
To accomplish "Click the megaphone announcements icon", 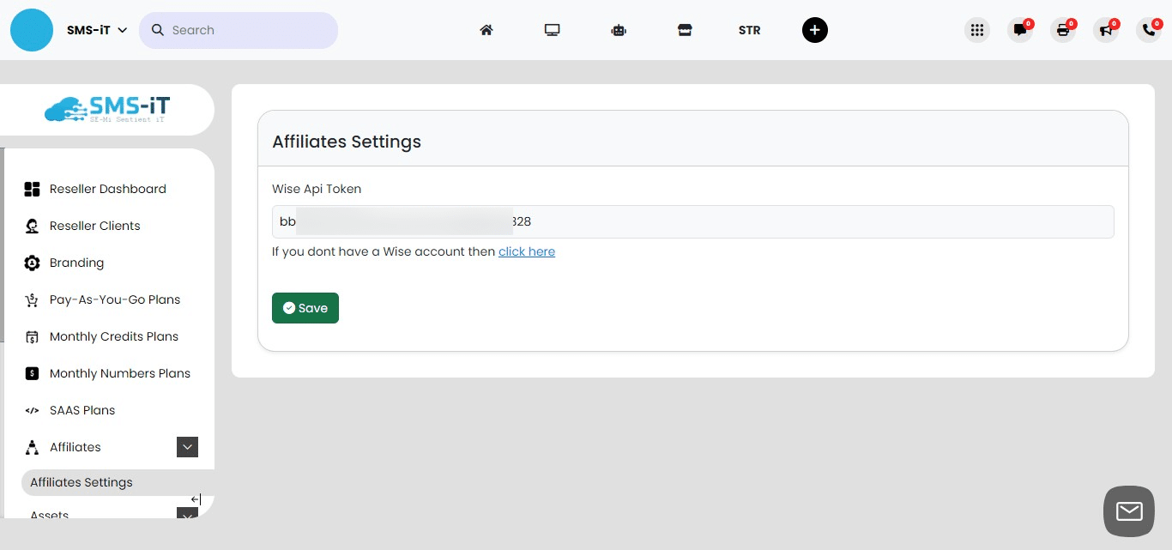I will tap(1106, 30).
